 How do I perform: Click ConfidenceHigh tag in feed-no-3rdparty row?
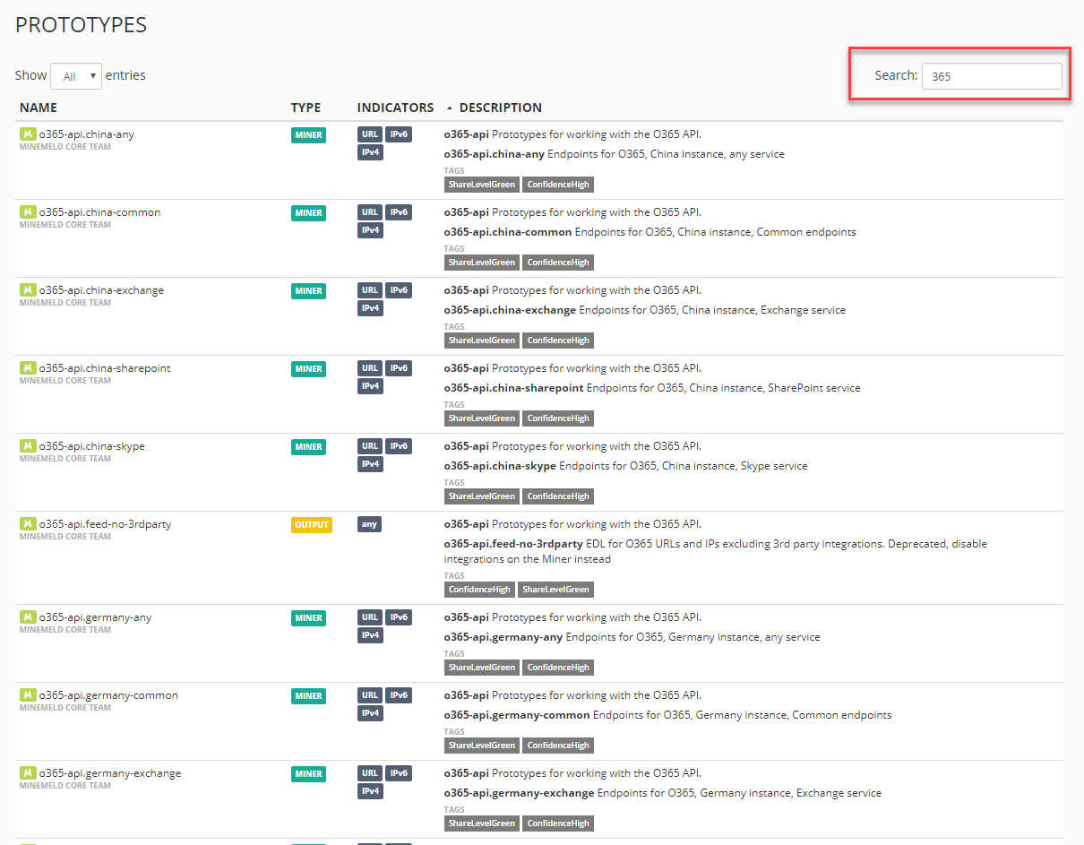pyautogui.click(x=480, y=590)
